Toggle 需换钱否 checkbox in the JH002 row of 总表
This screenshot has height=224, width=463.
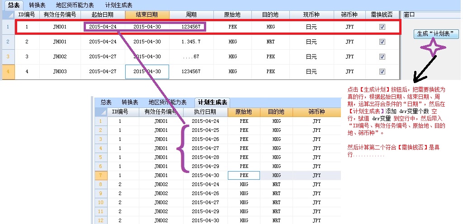click(x=382, y=56)
